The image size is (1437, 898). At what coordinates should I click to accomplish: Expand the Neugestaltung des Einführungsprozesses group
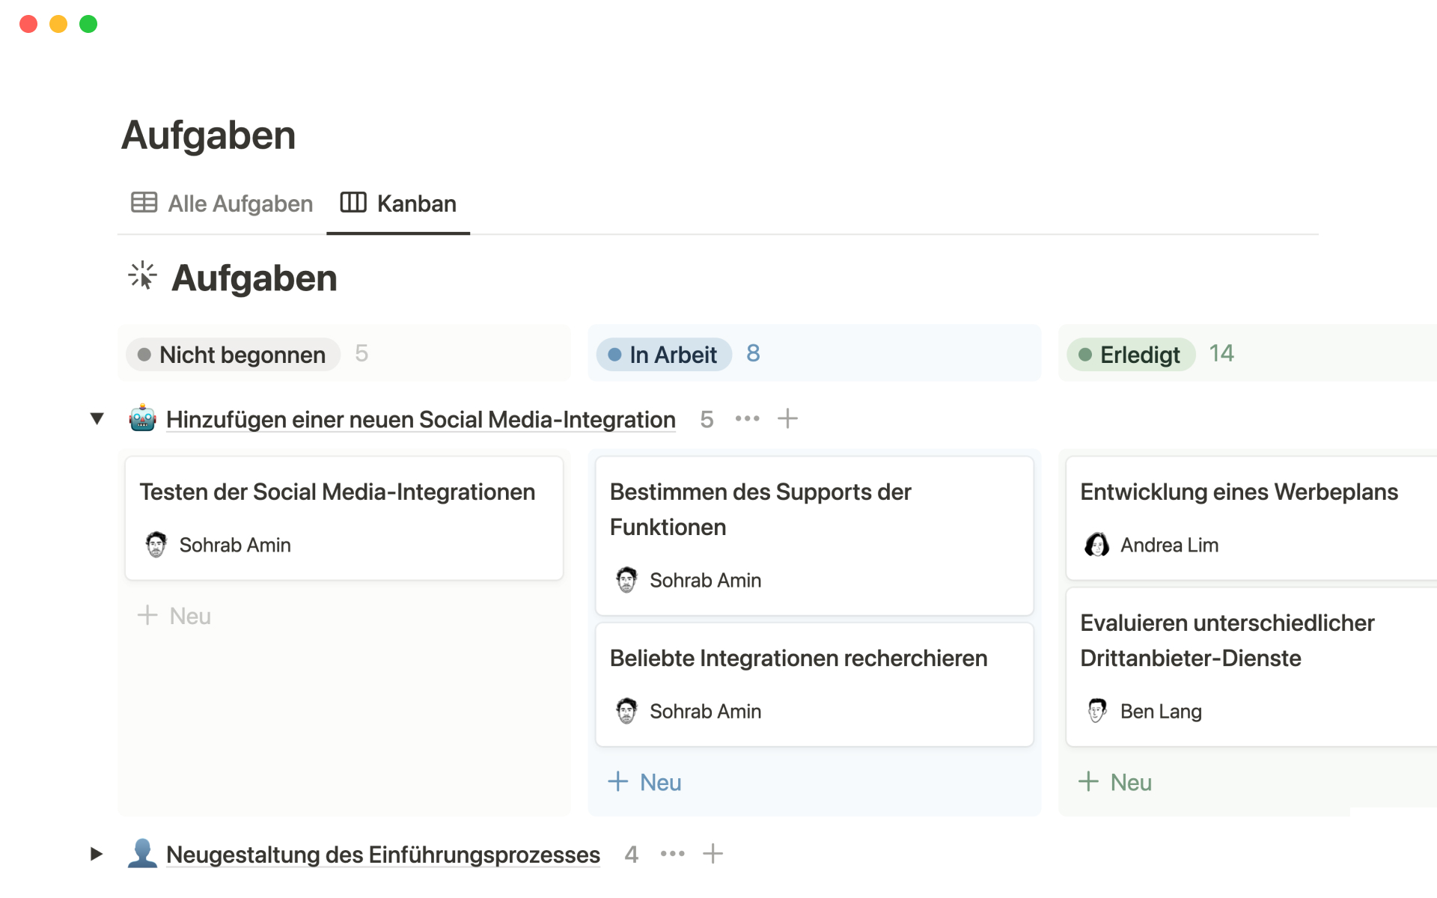[97, 854]
